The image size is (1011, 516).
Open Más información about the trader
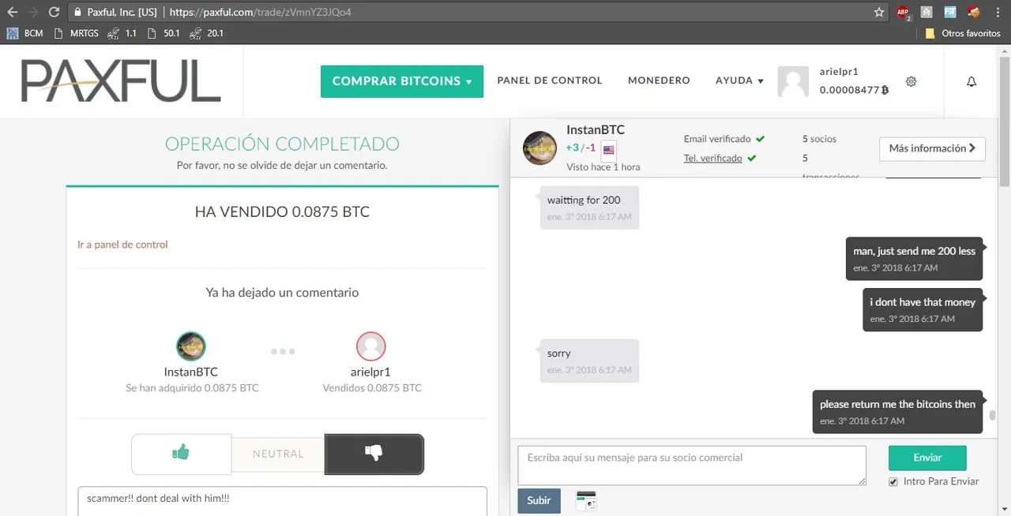click(932, 148)
